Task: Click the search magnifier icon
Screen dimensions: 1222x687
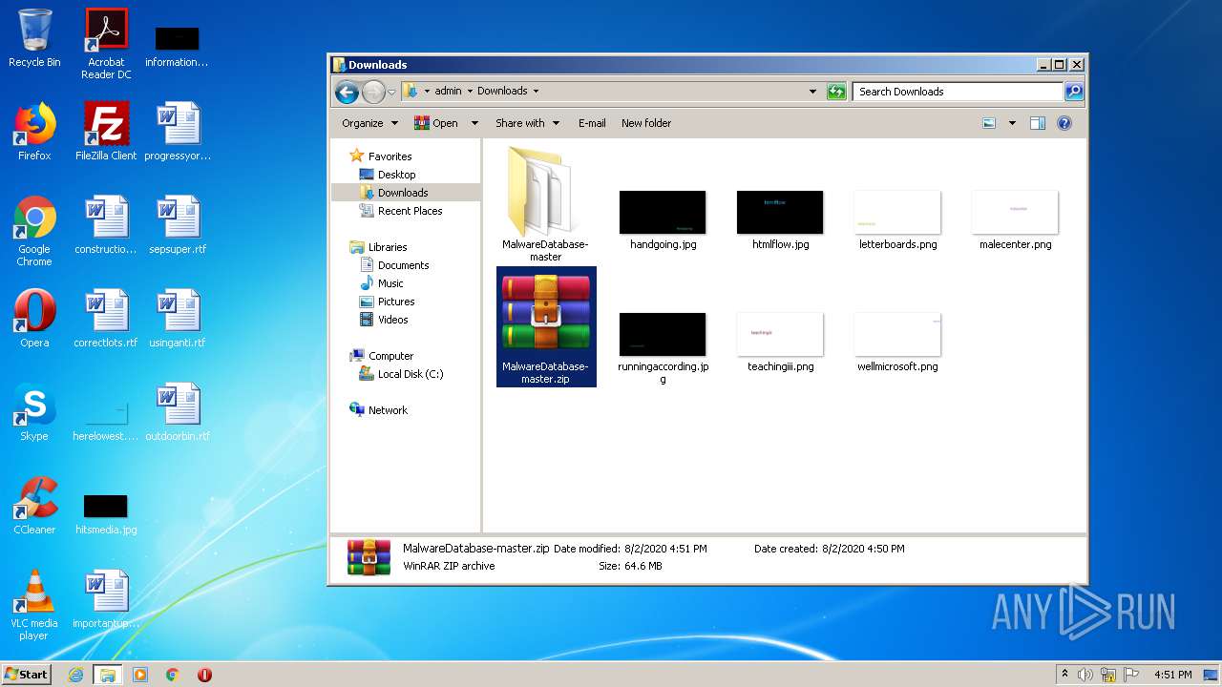Action: pyautogui.click(x=1074, y=92)
